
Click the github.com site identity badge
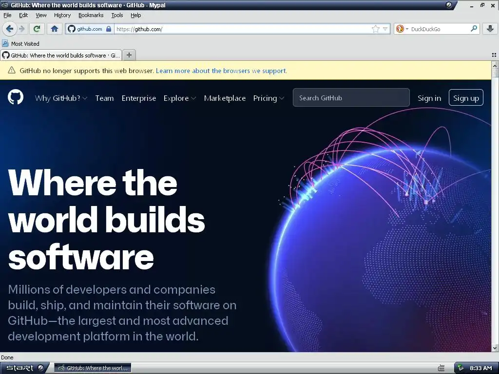[x=90, y=29]
